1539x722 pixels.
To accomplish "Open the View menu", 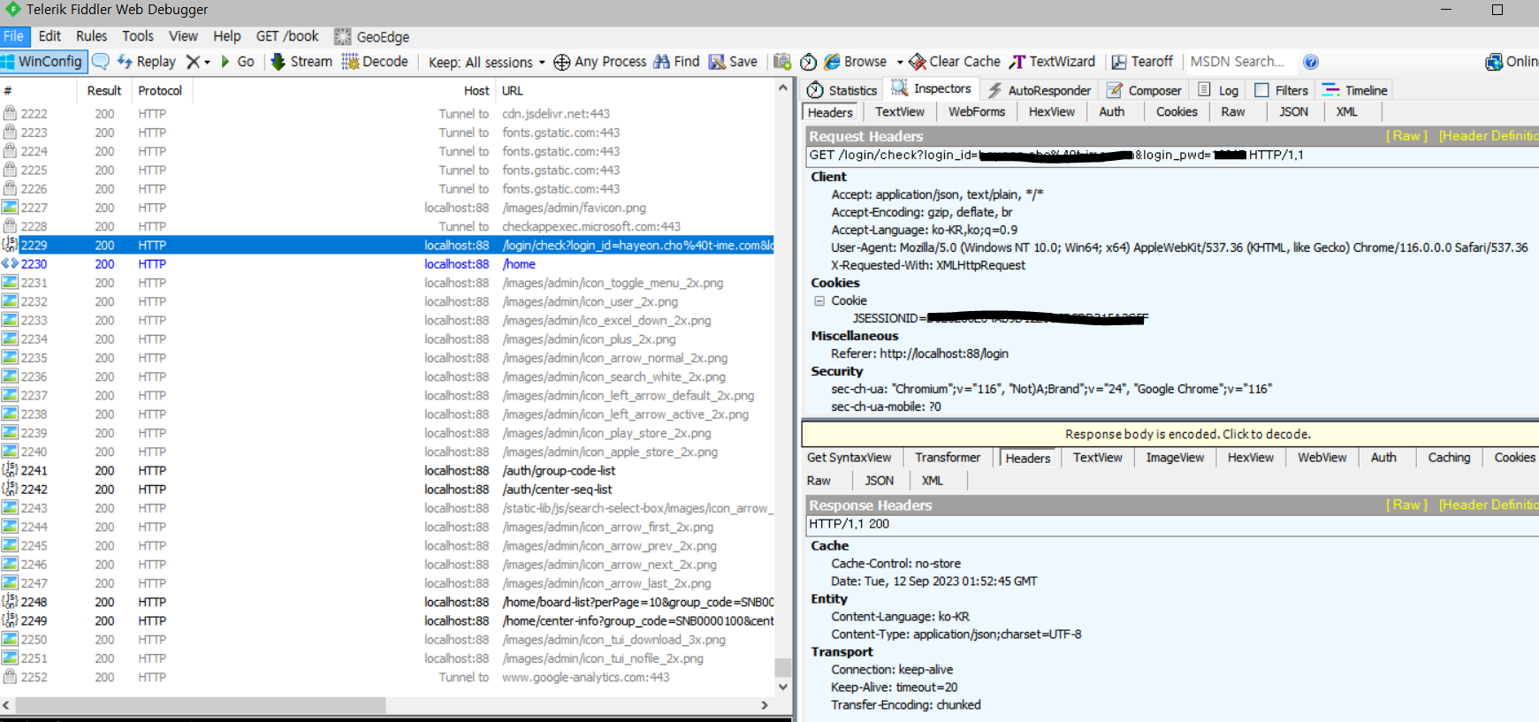I will (x=183, y=36).
